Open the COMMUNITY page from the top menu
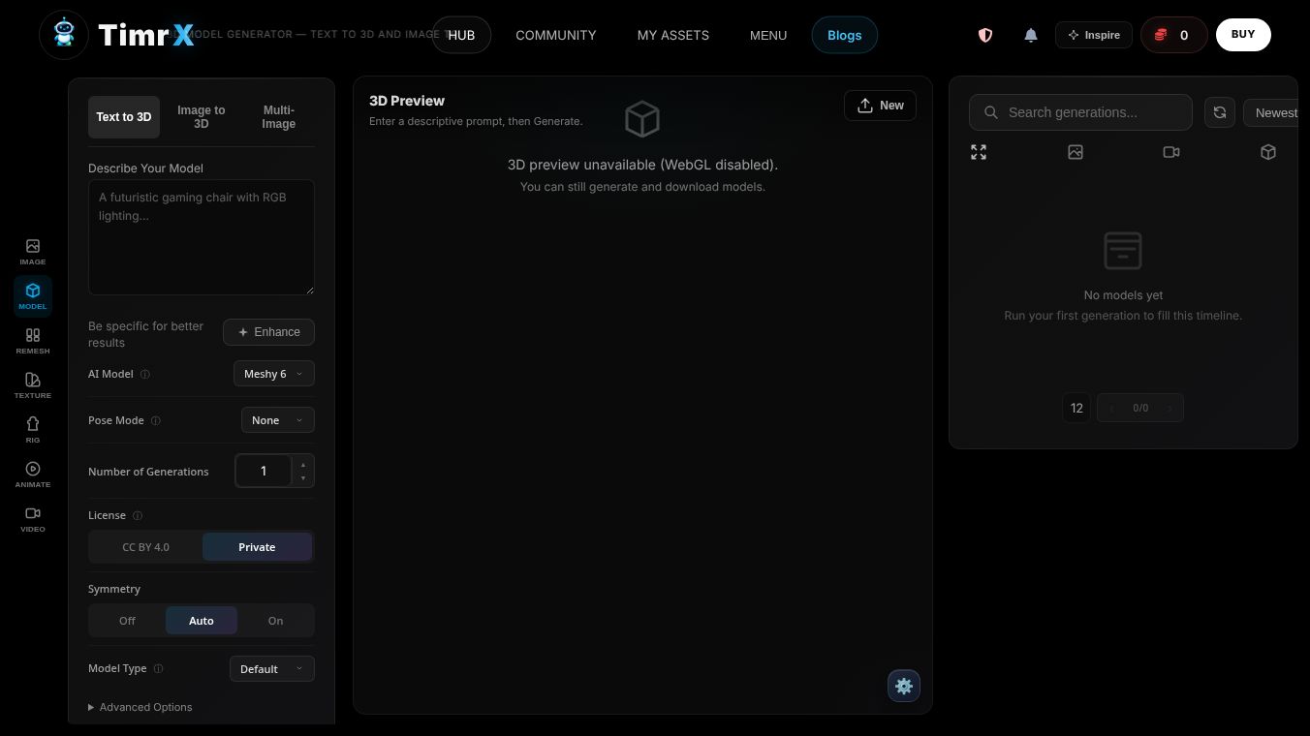Screen dimensions: 1310x736 (x=555, y=35)
